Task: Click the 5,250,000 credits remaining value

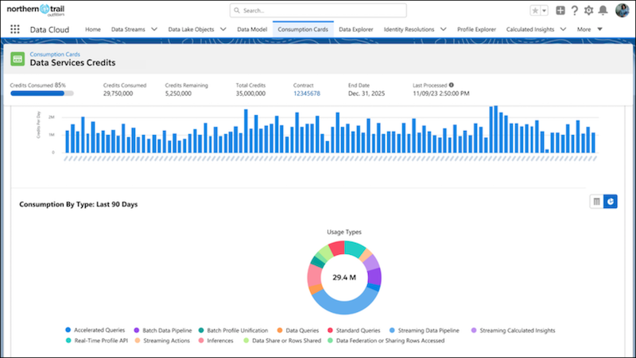Action: click(178, 94)
